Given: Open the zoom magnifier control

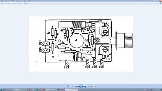Looking at the screenshot, I should 67,86.
